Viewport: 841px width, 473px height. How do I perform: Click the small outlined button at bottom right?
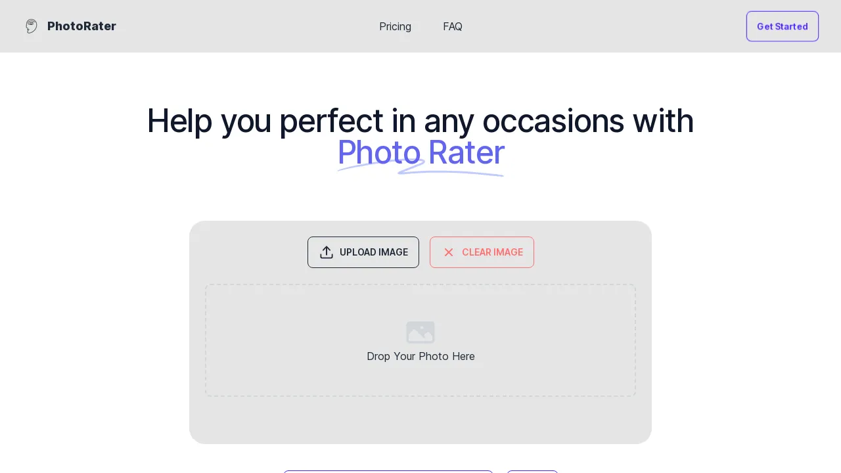coord(532,472)
